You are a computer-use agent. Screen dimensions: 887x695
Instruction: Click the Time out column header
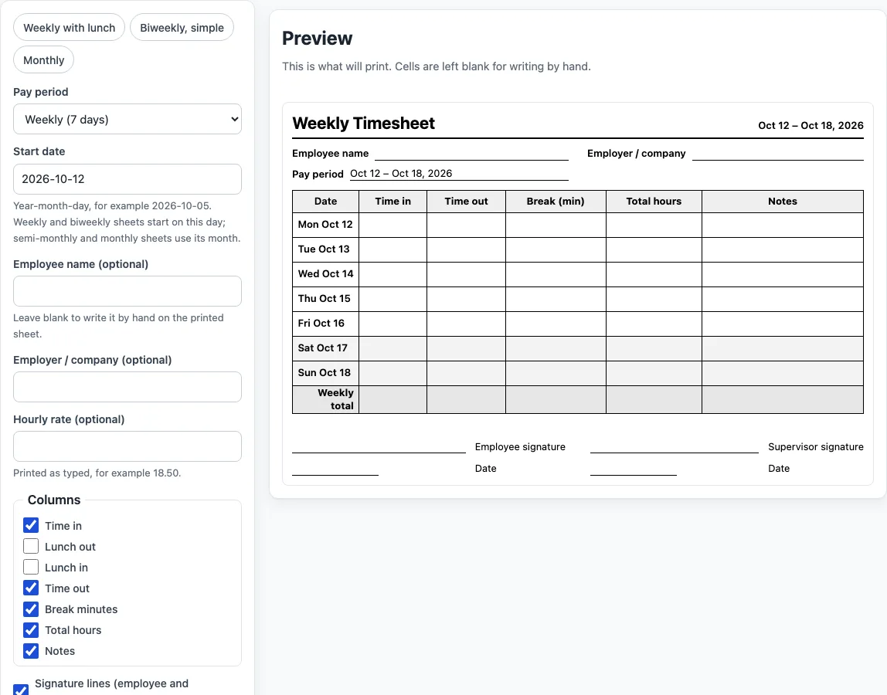point(466,202)
